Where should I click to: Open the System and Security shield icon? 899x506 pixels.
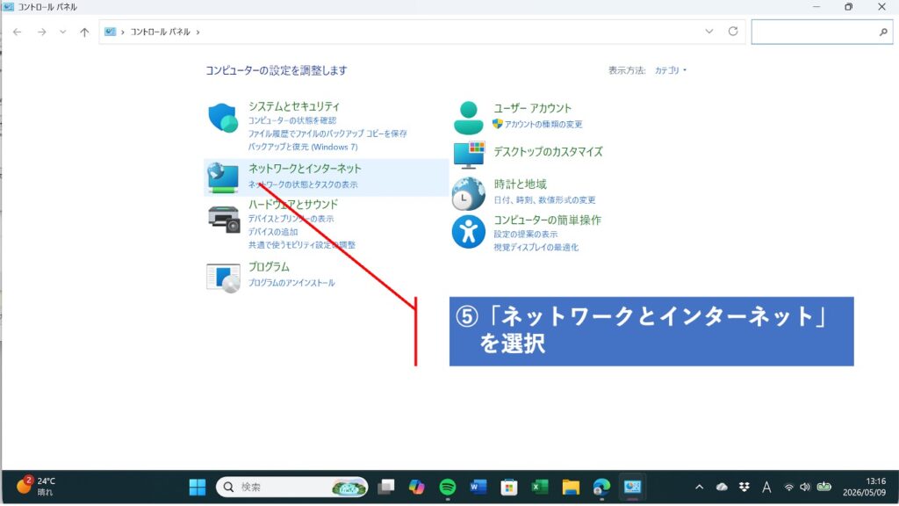coord(223,119)
